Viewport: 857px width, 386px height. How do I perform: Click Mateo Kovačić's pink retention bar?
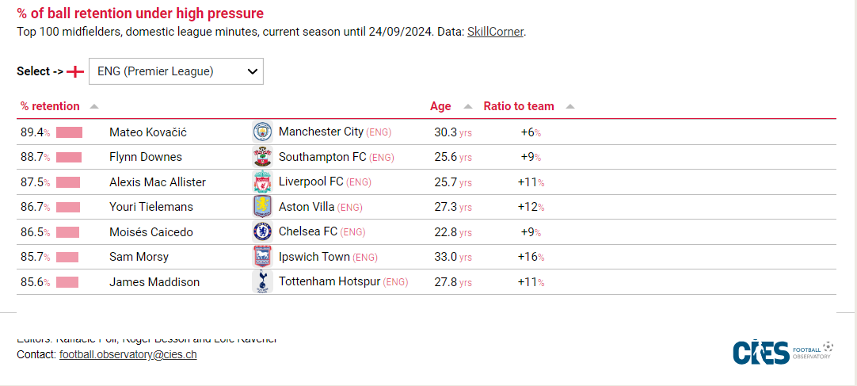(70, 132)
